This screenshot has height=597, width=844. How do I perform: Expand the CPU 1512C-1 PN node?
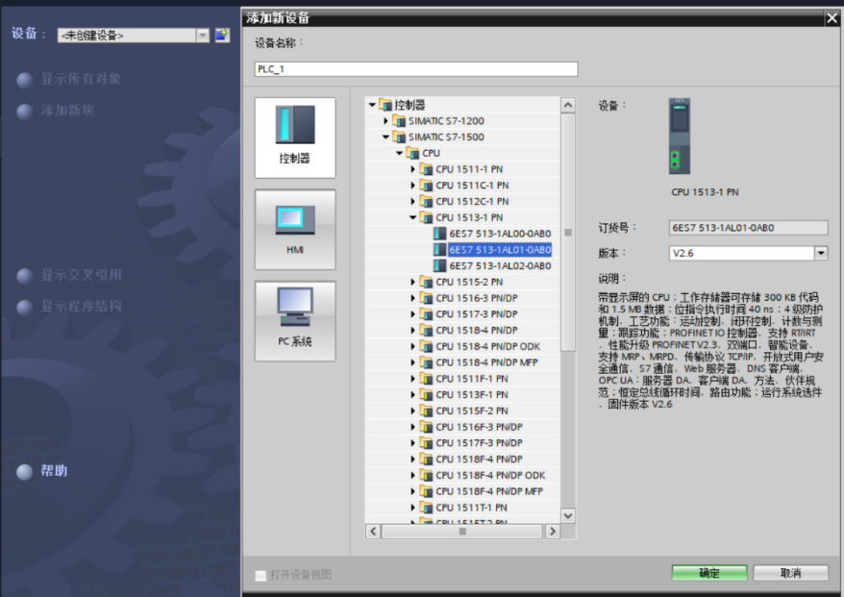pos(412,201)
